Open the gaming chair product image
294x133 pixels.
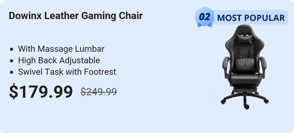[x=245, y=67]
